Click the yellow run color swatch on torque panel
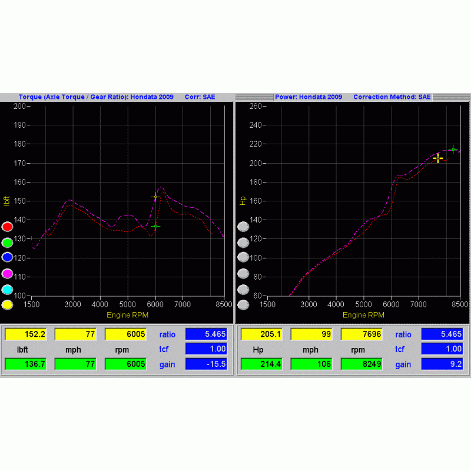 7,304
